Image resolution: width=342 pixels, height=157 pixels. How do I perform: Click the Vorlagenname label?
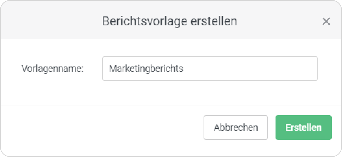pyautogui.click(x=52, y=69)
